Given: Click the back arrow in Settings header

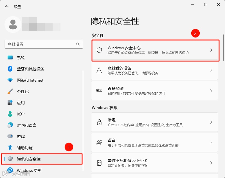Looking at the screenshot, I should 6,7.
